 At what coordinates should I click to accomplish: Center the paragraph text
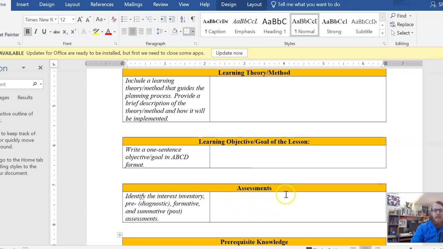click(x=133, y=32)
